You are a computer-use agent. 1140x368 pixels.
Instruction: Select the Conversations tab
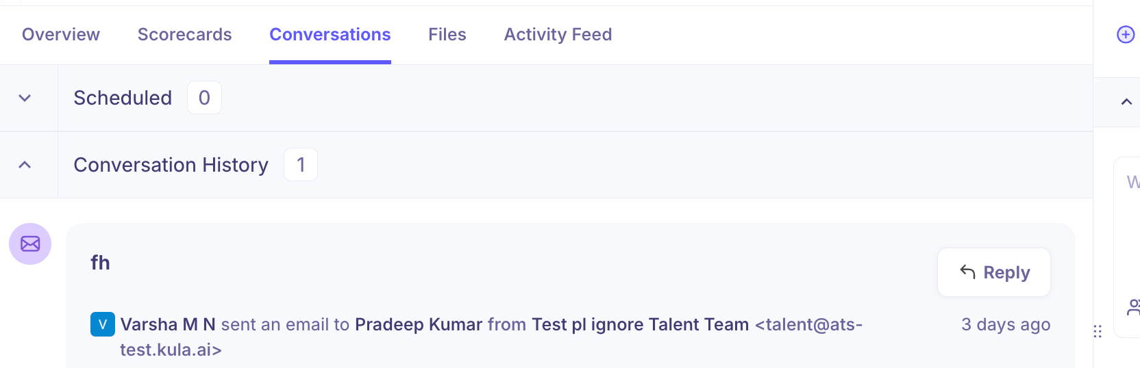coord(330,34)
